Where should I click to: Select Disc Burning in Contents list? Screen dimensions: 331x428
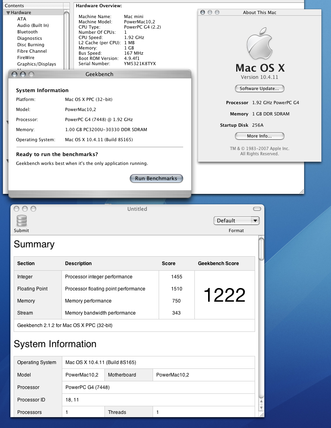pyautogui.click(x=31, y=45)
